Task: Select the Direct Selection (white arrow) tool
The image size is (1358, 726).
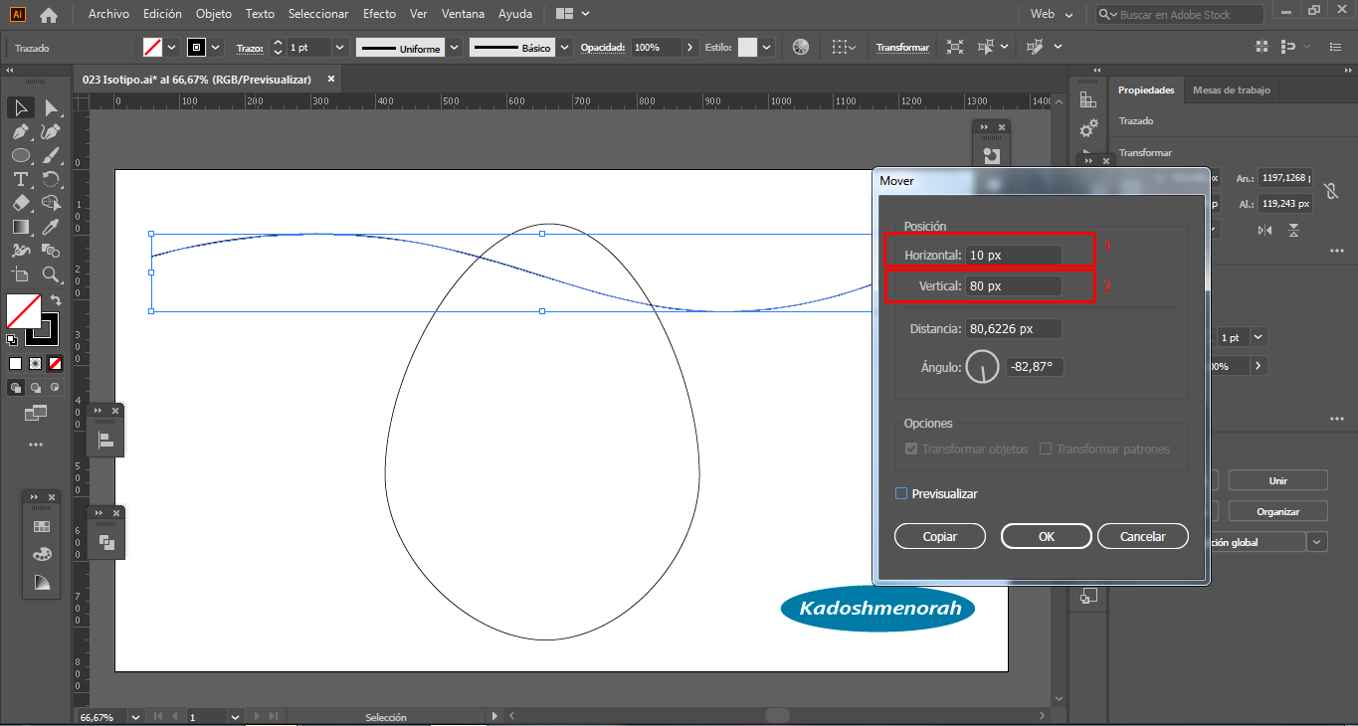Action: 51,107
